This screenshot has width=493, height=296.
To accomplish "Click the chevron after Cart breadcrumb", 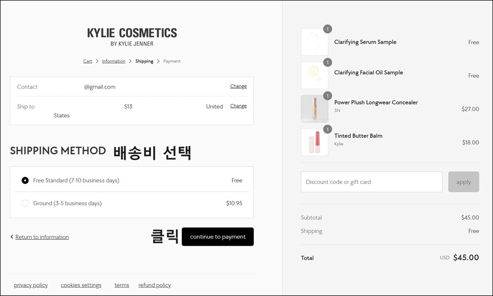I will pos(97,61).
